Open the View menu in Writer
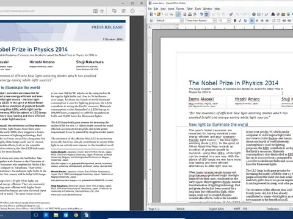This screenshot has width=293, height=219. [163, 9]
